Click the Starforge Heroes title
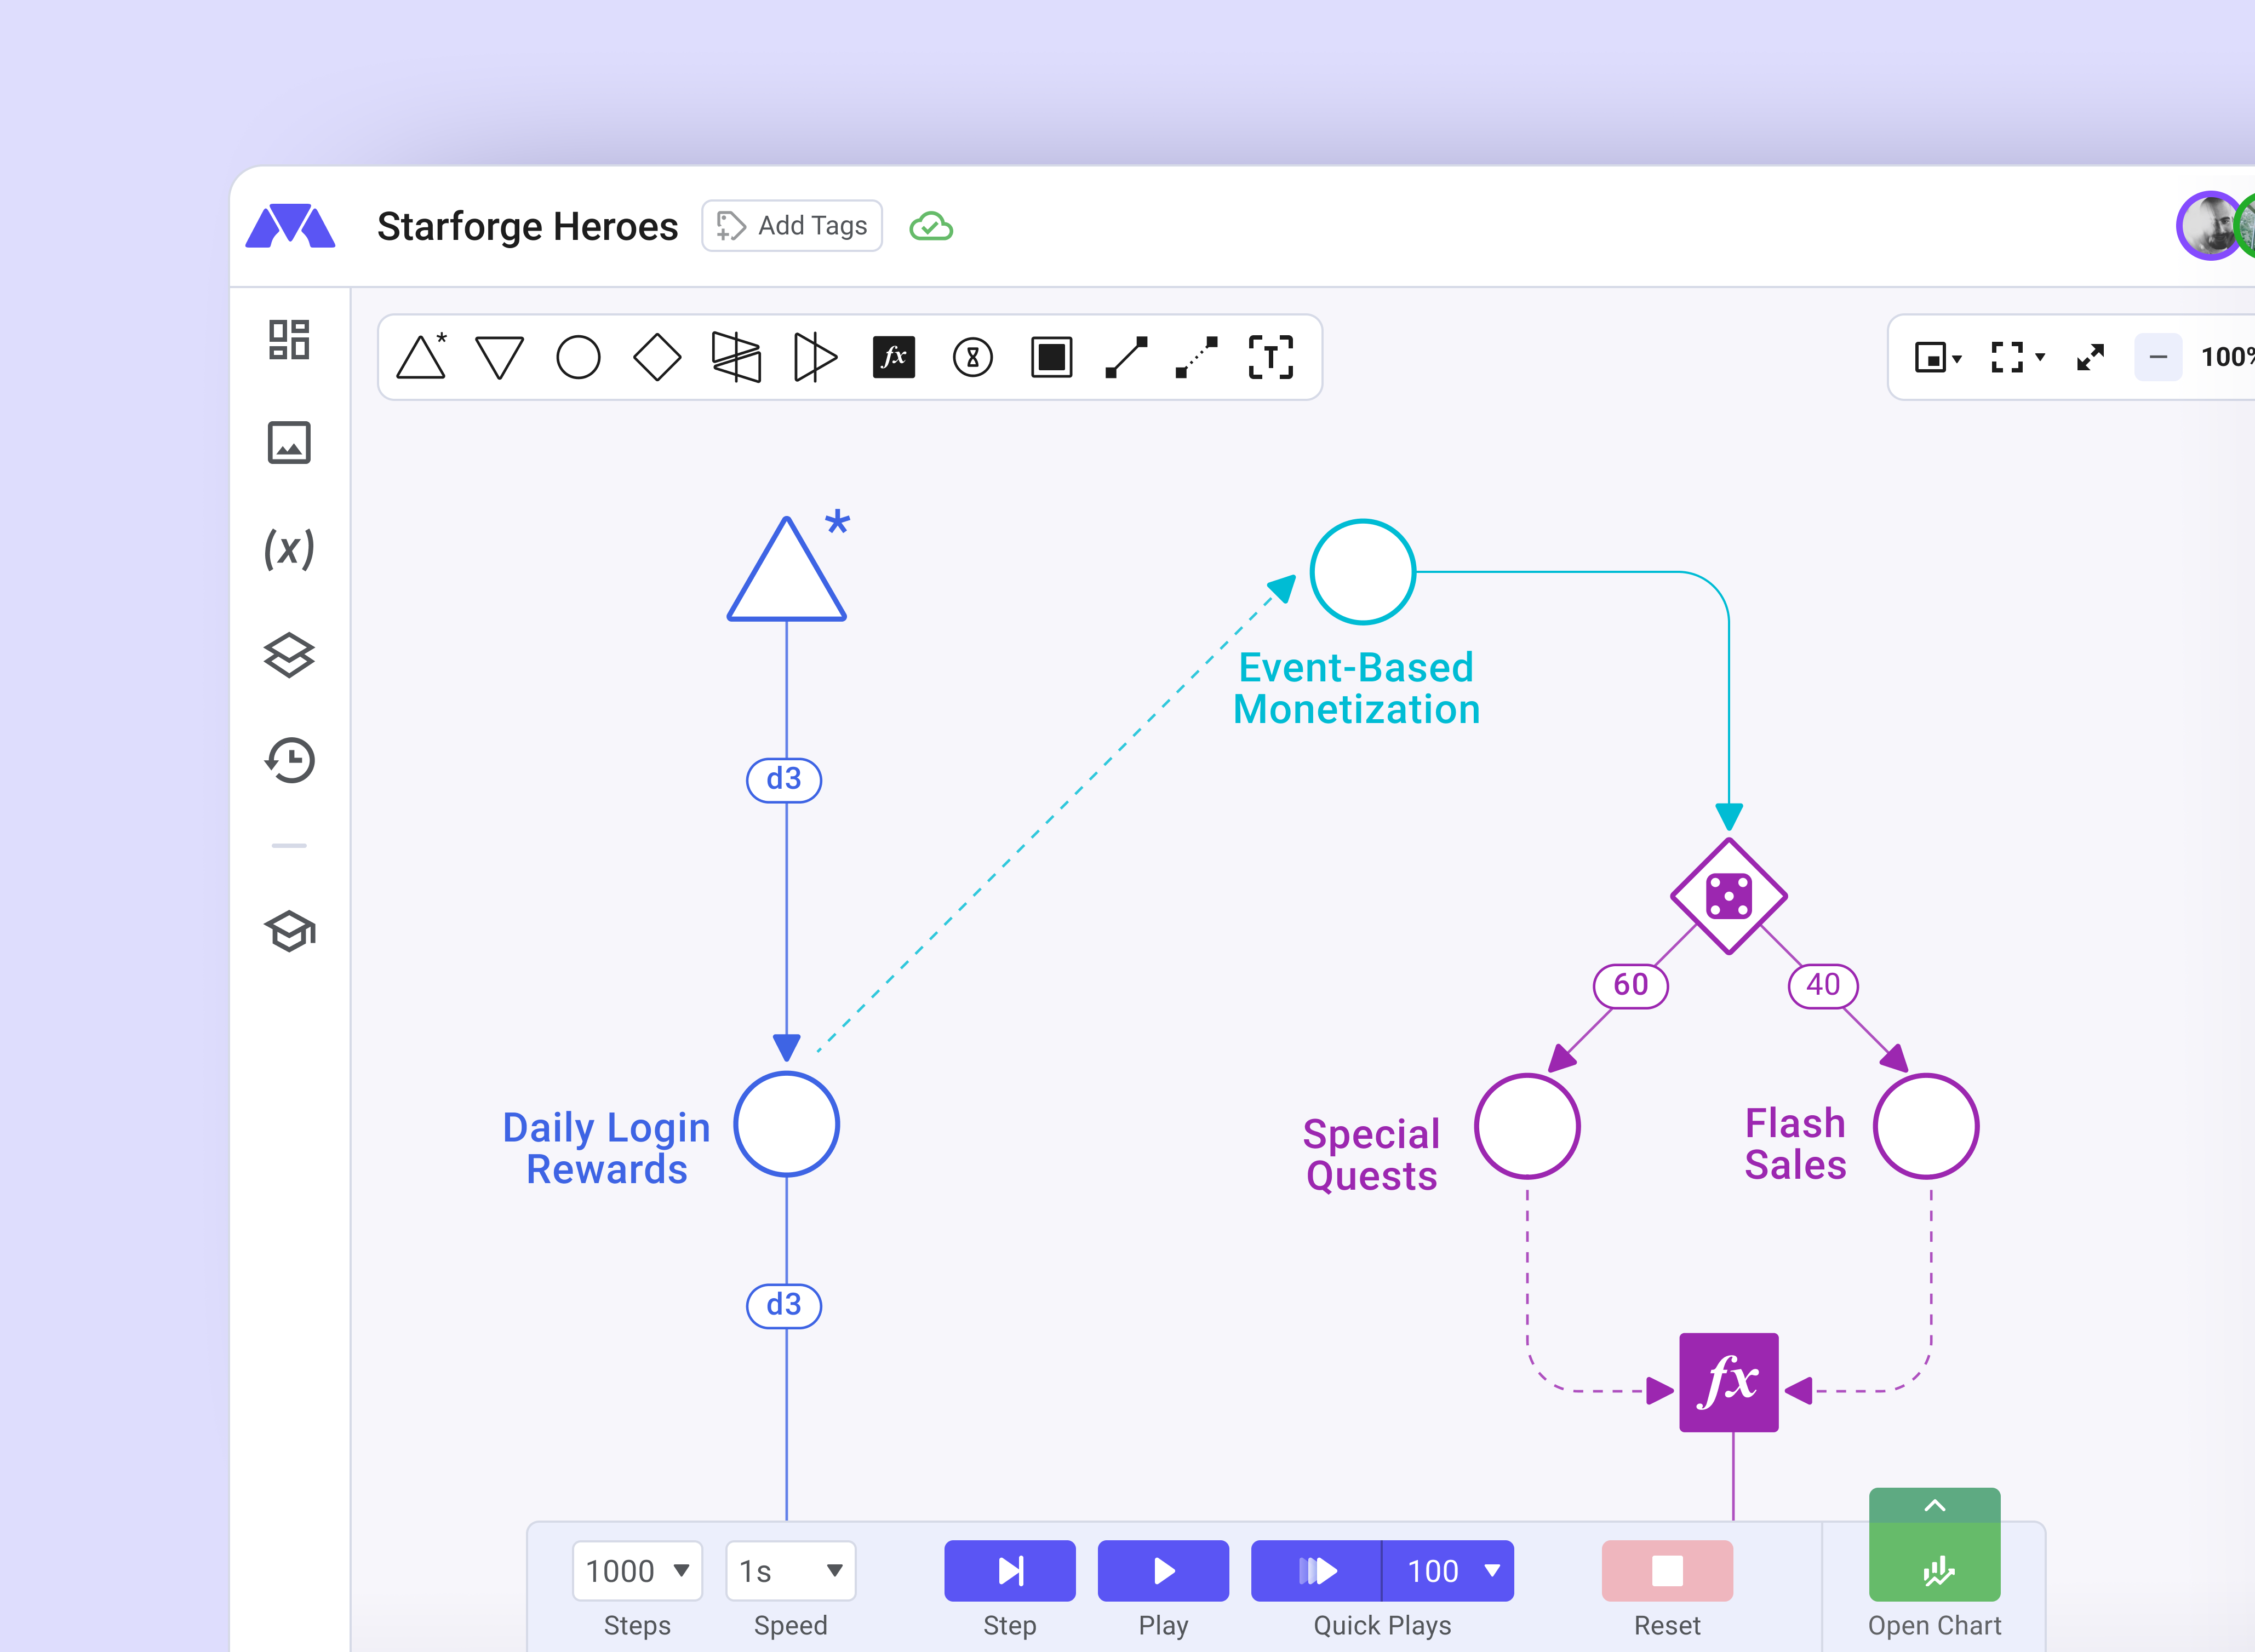The width and height of the screenshot is (2255, 1652). tap(527, 227)
